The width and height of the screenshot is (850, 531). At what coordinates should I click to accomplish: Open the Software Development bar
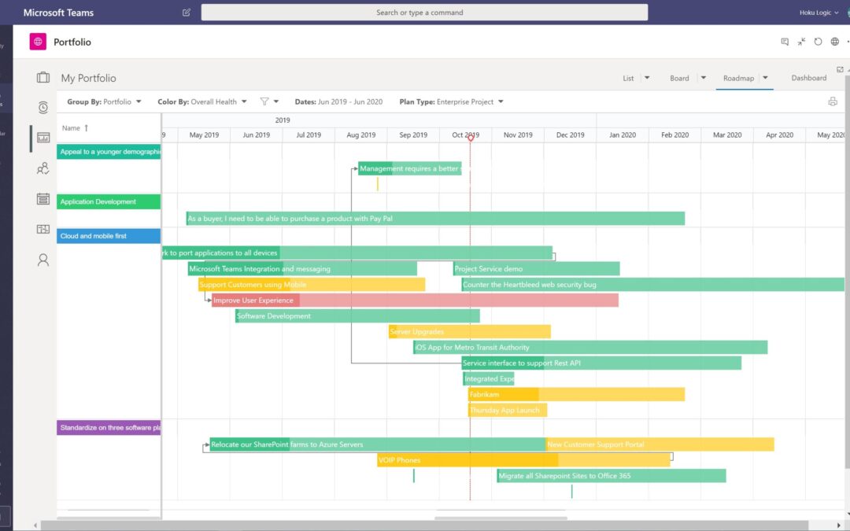tap(357, 315)
